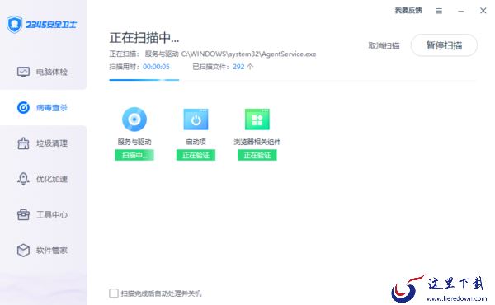The image size is (495, 305).
Task: Minimize the 2345安全卫士 window
Action: pos(461,11)
